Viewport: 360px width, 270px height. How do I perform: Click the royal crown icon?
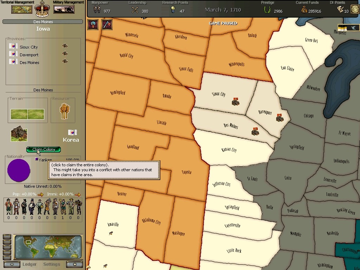[42, 9]
